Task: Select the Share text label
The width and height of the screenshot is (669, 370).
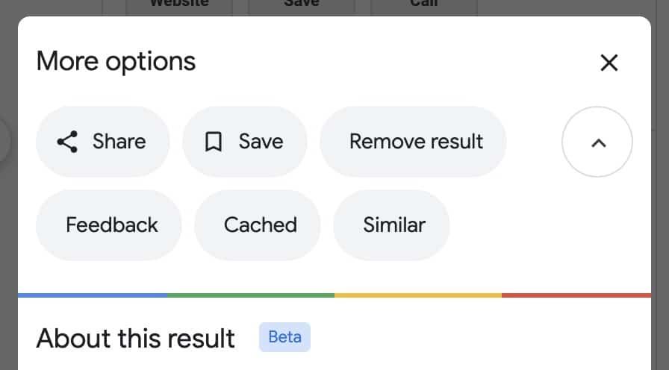Action: coord(119,142)
